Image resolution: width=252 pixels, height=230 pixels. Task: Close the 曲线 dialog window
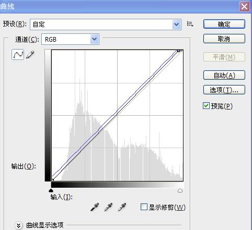[244, 7]
